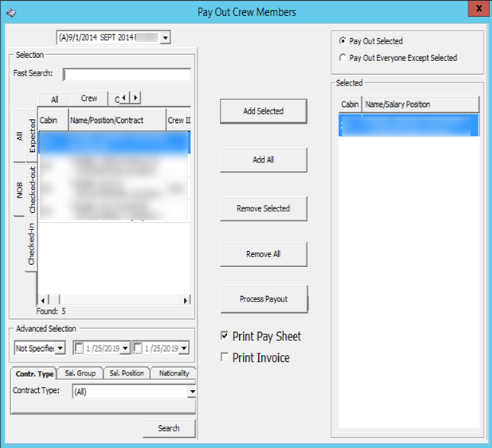492x448 pixels.
Task: Select the vertical Expected tab
Action: [32, 135]
